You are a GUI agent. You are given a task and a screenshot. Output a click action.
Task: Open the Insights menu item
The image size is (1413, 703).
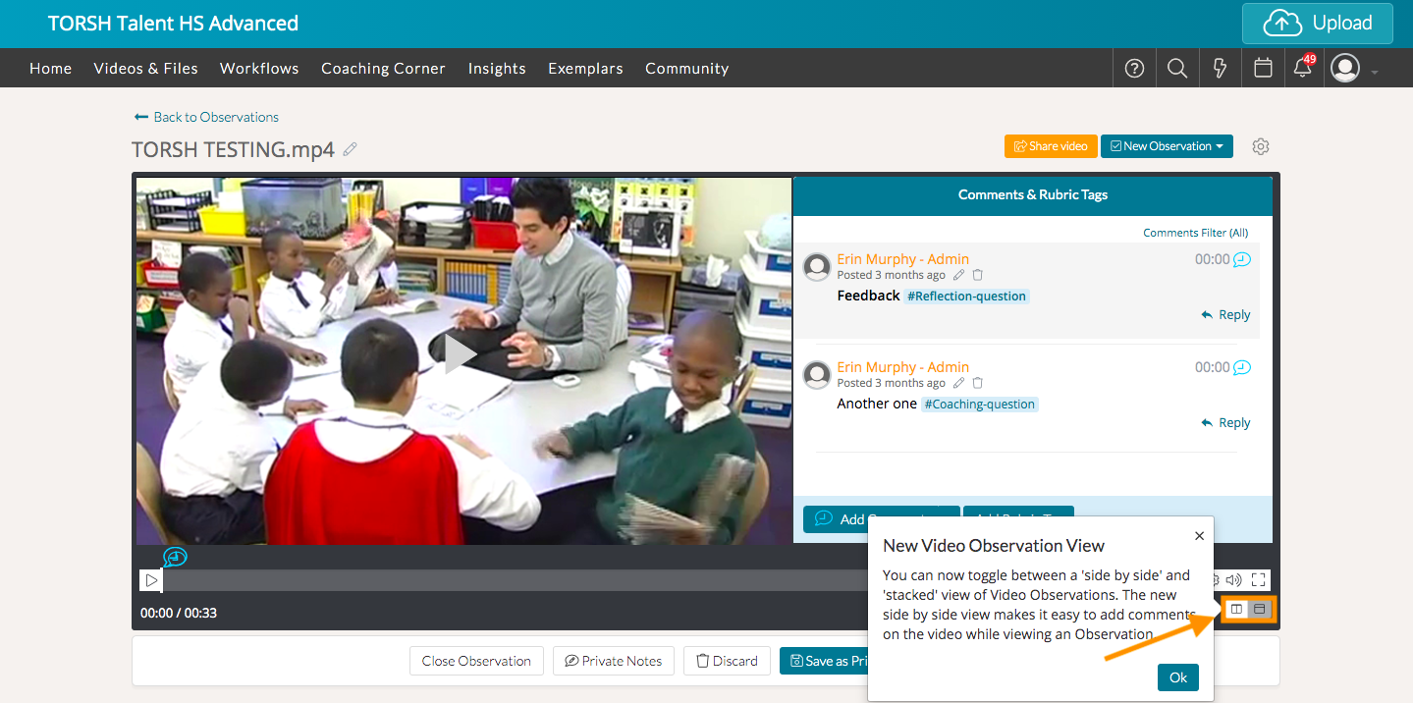coord(497,69)
